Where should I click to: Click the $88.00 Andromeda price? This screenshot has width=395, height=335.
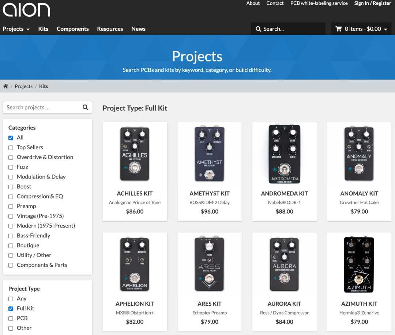[x=285, y=212]
